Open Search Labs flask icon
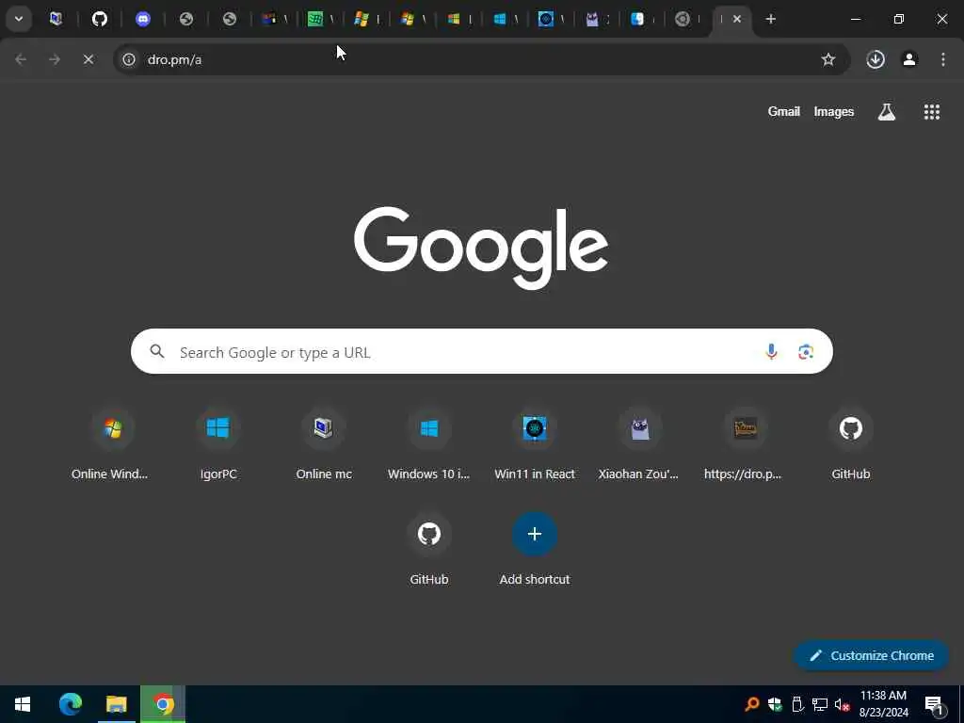The height and width of the screenshot is (723, 964). click(x=887, y=112)
